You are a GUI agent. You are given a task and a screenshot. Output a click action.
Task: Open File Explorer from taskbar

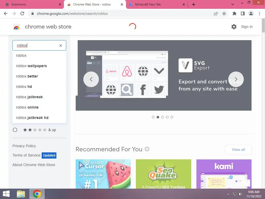coord(21,194)
